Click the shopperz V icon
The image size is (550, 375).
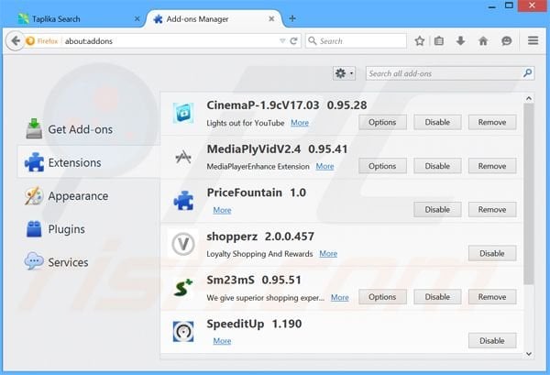183,244
